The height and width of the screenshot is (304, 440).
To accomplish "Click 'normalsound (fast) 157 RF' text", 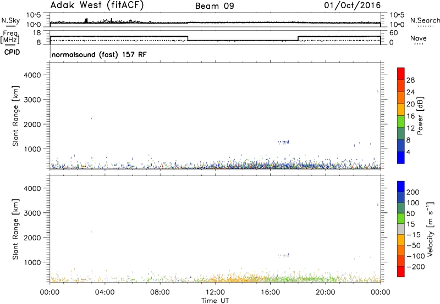I will click(99, 54).
